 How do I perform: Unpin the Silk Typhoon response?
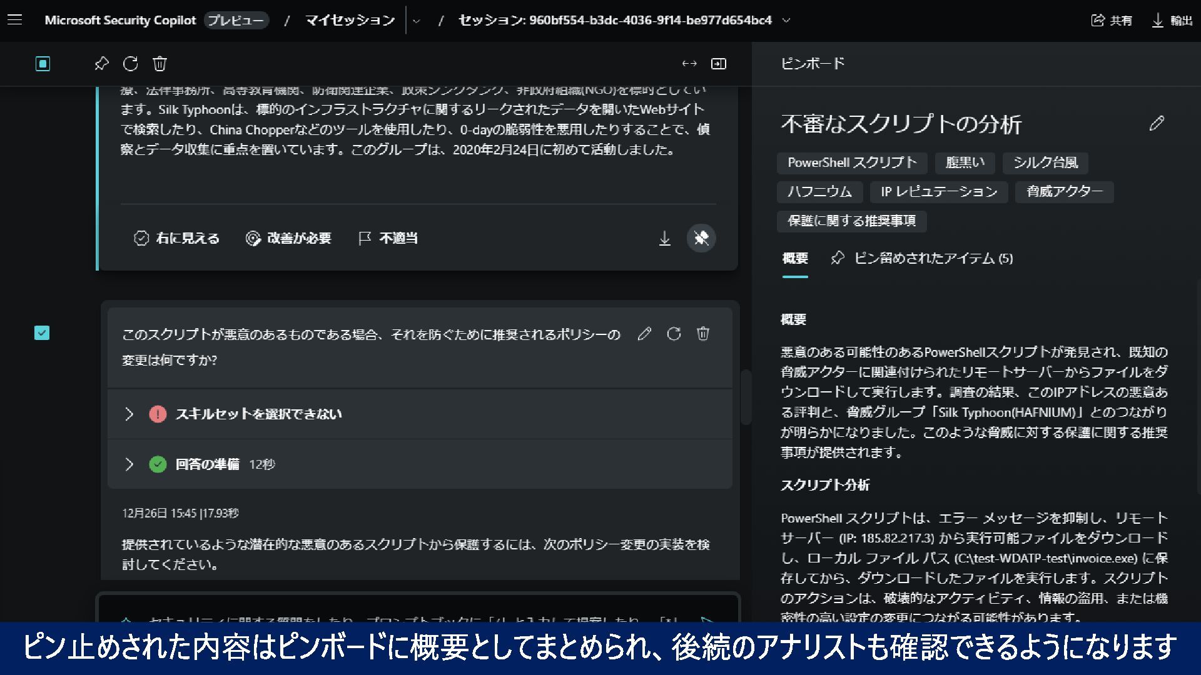[701, 238]
